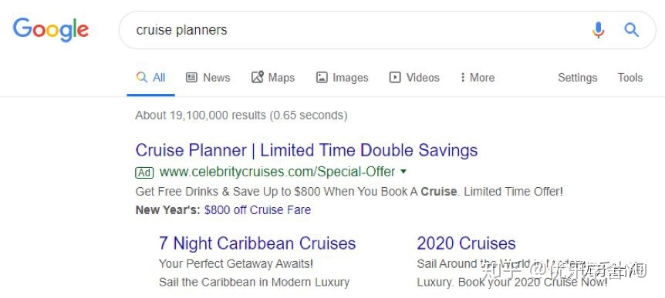
Task: Open the $800 off Cruise Fare link
Action: [258, 210]
